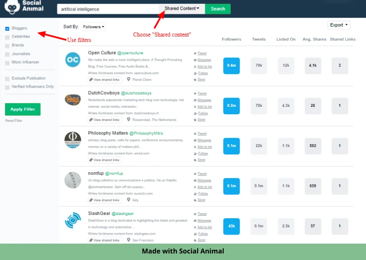This screenshot has width=366, height=260.
Task: Click the Reset Filter link
Action: [x=13, y=121]
